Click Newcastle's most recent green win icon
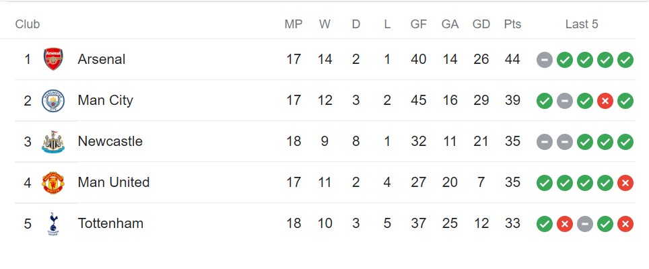 625,142
